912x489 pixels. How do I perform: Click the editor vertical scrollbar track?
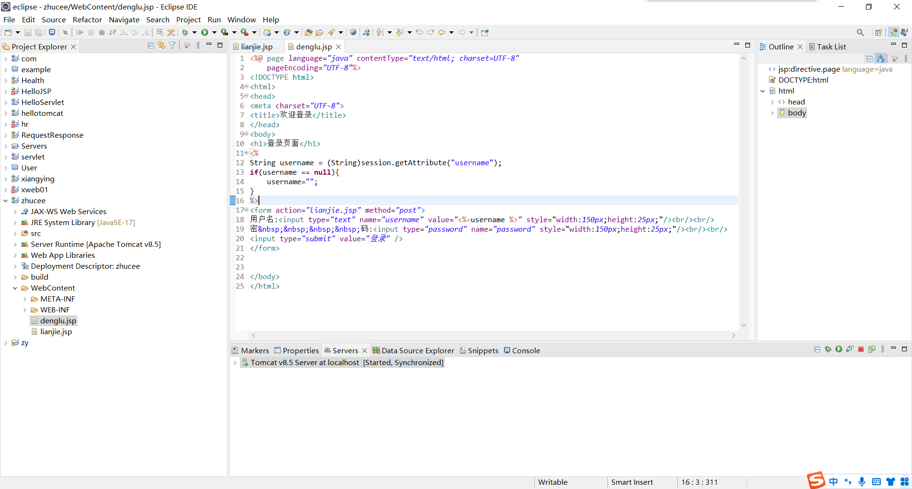click(x=743, y=191)
